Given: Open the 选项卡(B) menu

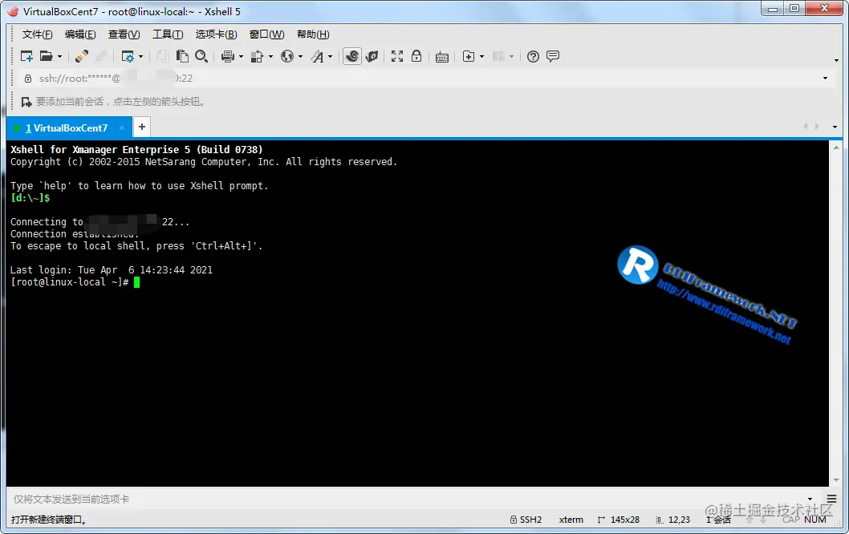Looking at the screenshot, I should click(216, 34).
